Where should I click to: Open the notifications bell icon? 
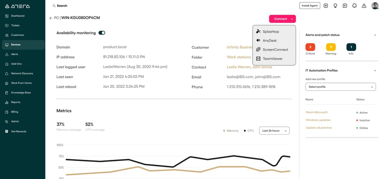point(354,6)
